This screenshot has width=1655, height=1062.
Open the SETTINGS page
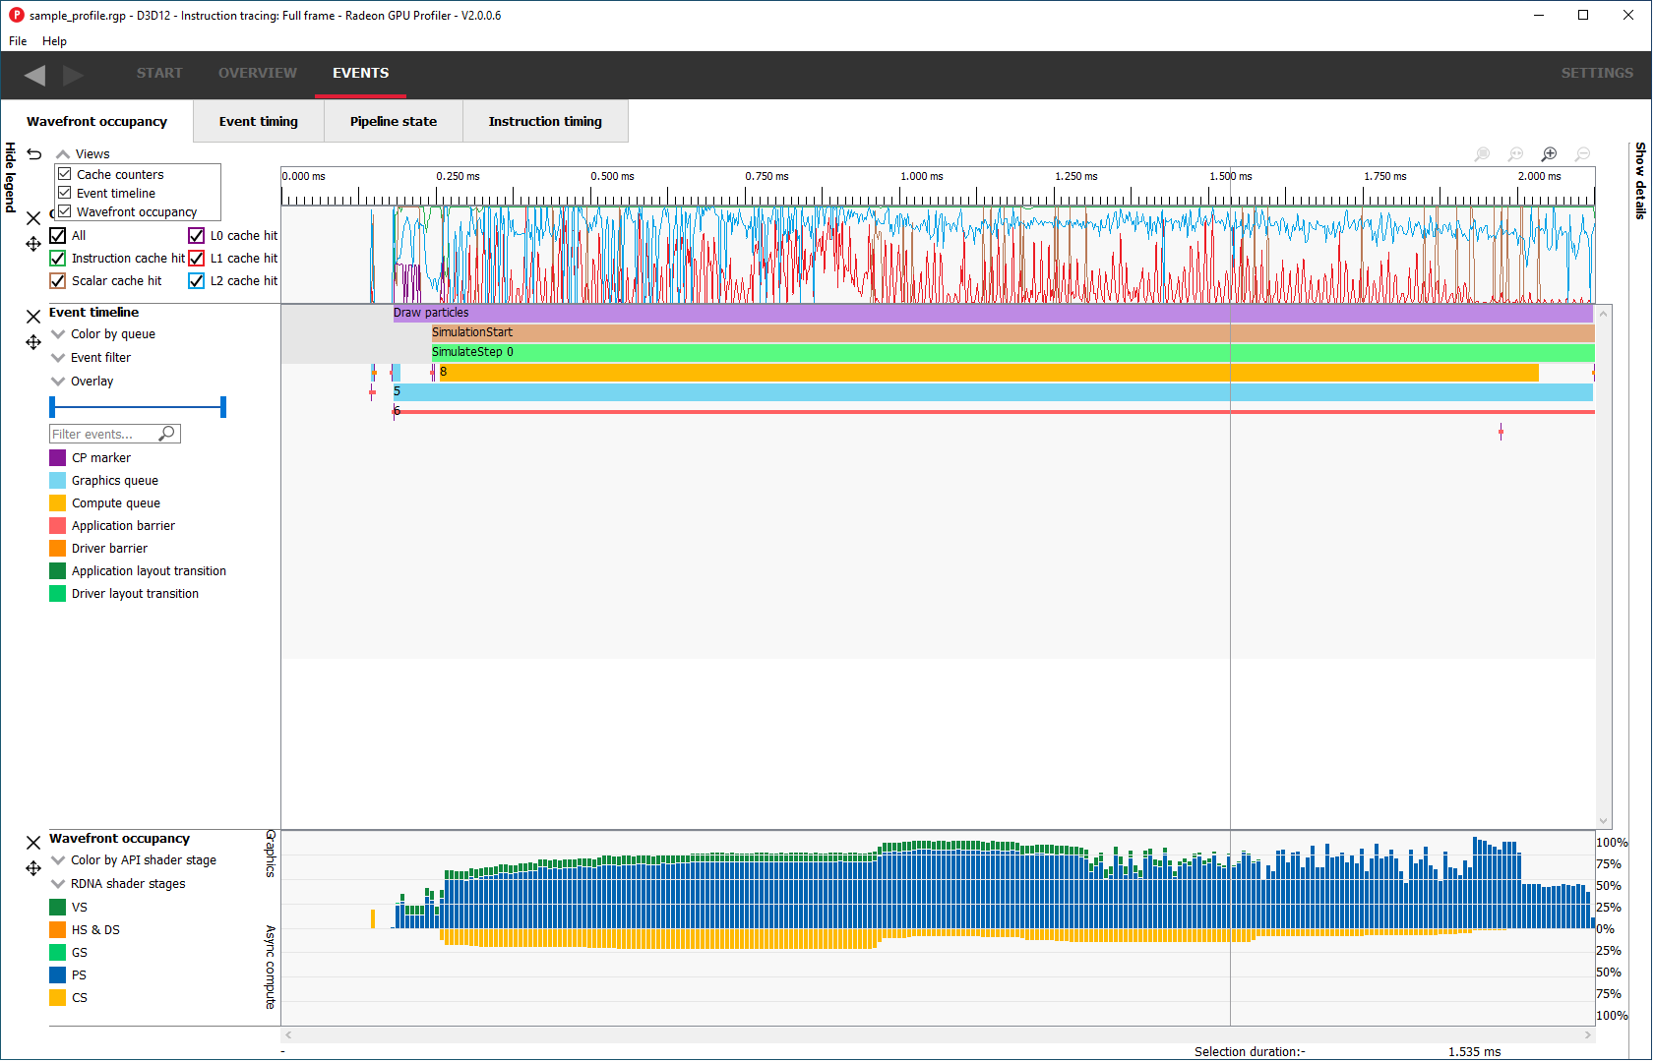tap(1596, 74)
